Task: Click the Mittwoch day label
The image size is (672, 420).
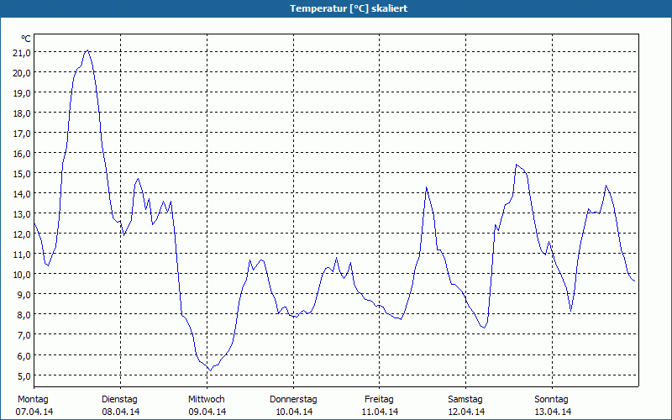Action: [x=206, y=400]
